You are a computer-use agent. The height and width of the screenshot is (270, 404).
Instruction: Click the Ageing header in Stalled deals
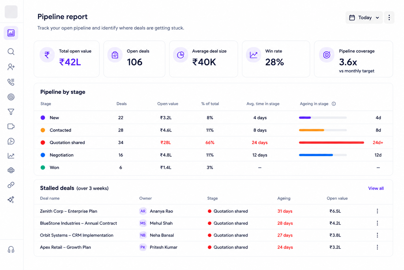pos(284,198)
